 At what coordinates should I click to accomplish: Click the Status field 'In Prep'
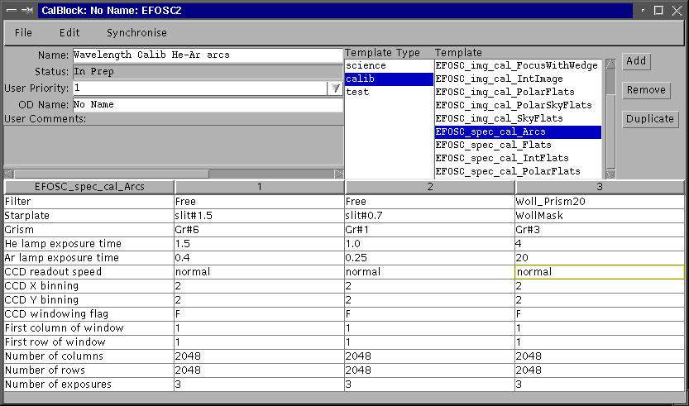click(x=208, y=72)
